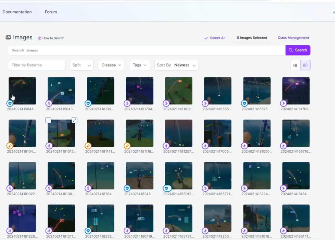This screenshot has width=335, height=240.
Task: Click the Filter by filename field
Action: (x=37, y=65)
